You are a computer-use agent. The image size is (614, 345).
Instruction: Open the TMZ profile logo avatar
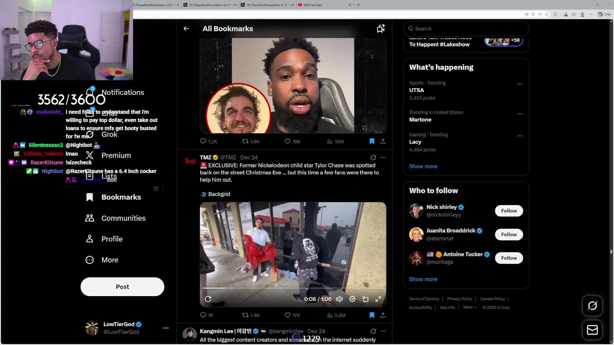tap(189, 161)
